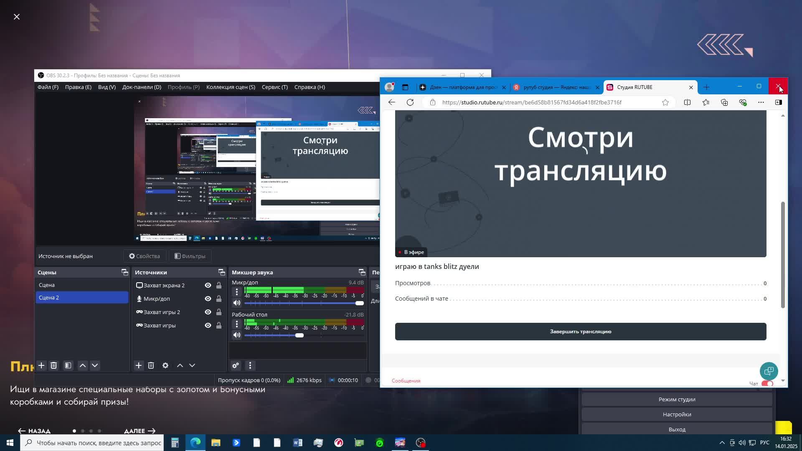Open browser profile avatar
Viewport: 802px width, 451px height.
[x=389, y=87]
